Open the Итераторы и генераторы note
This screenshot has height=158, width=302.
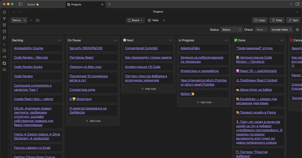[200, 71]
